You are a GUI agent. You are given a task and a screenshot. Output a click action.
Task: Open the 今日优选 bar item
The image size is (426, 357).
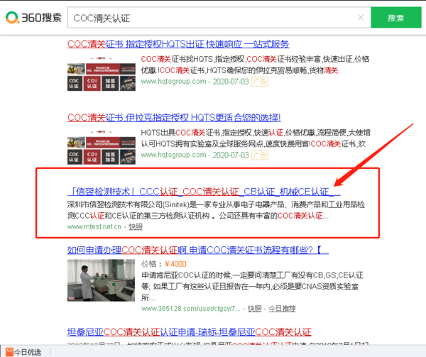click(x=23, y=352)
